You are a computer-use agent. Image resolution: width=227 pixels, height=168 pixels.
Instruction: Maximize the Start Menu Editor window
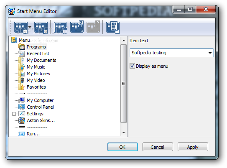click(190, 10)
